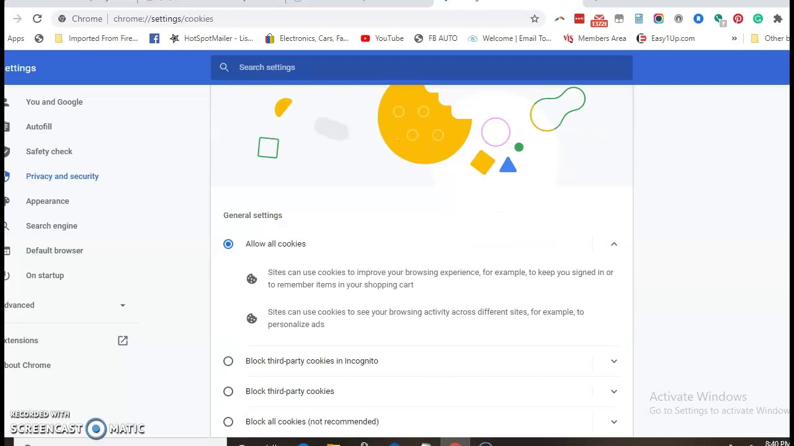Open the Grammarly extension icon
Screen dimensions: 794x446
[x=758, y=19]
